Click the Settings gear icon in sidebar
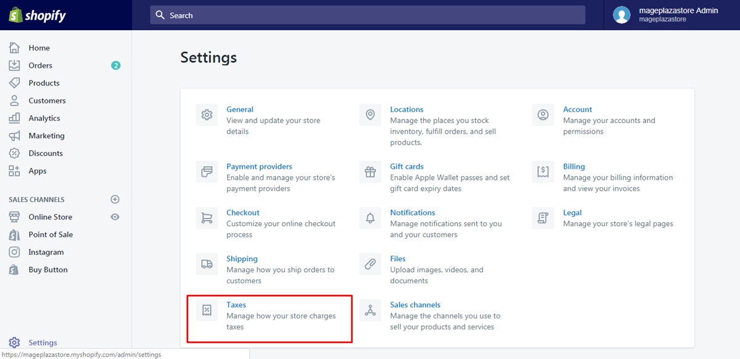740x359 pixels. (14, 342)
